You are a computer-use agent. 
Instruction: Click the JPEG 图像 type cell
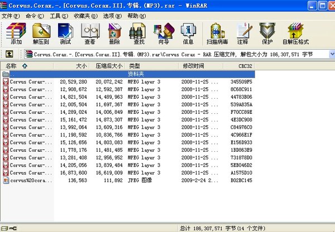(x=140, y=180)
